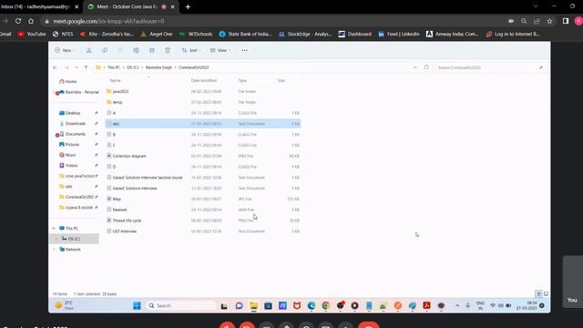Screen dimensions: 583x328
Task: Click the zoom magnifier icon in address bar
Action: (524, 21)
